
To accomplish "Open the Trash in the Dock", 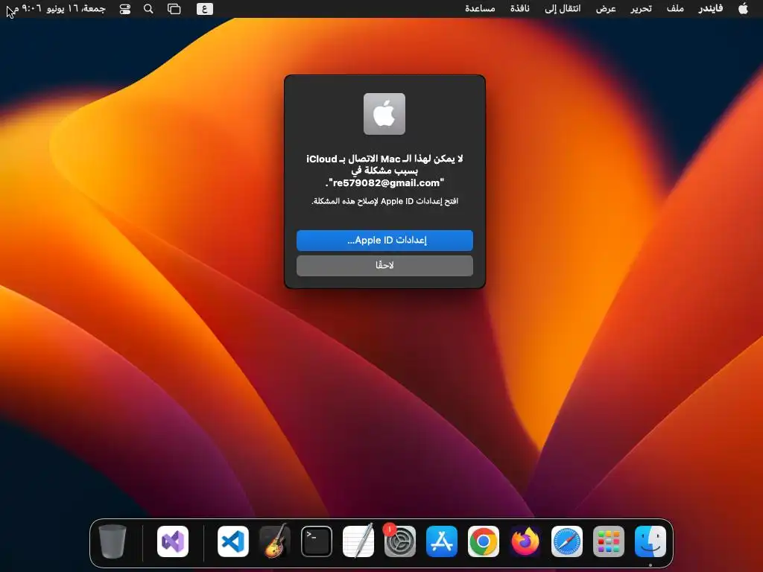I will (113, 541).
